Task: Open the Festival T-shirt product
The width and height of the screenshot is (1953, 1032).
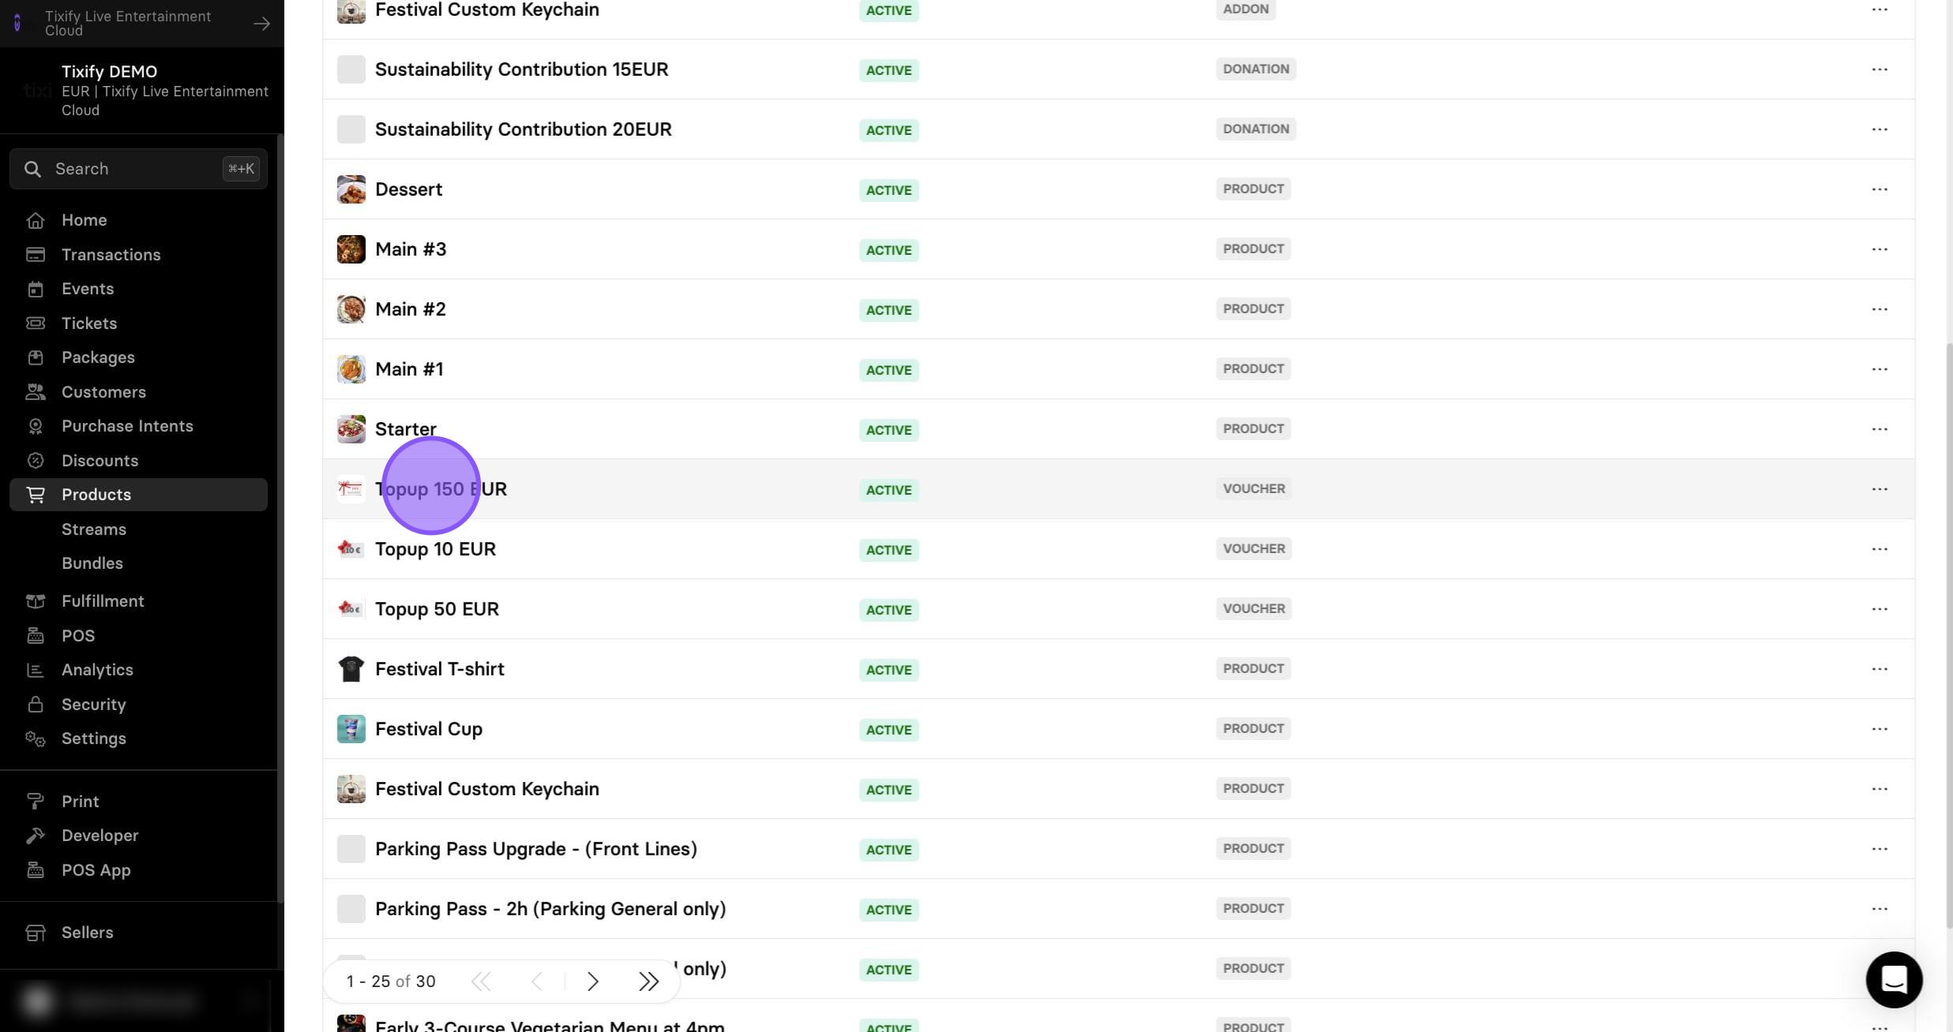Action: pyautogui.click(x=440, y=669)
